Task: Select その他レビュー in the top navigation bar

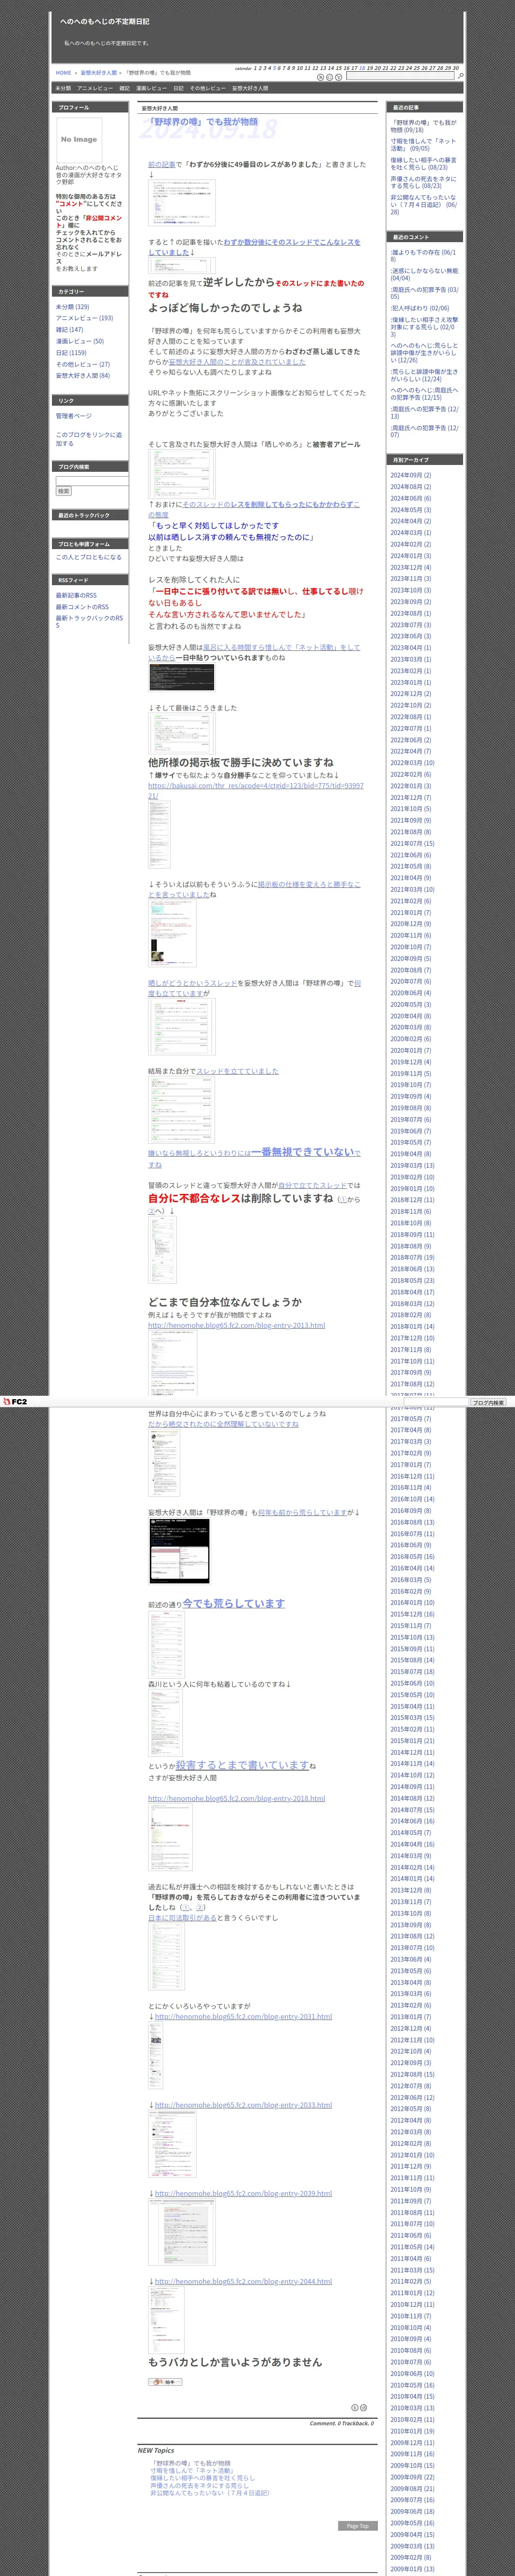Action: (x=208, y=88)
